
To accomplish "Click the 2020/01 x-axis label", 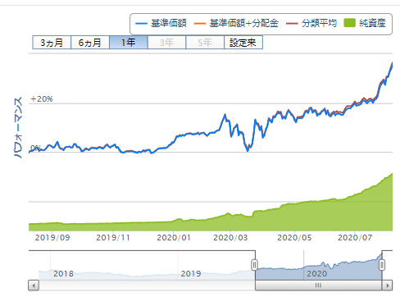I will coord(174,238).
